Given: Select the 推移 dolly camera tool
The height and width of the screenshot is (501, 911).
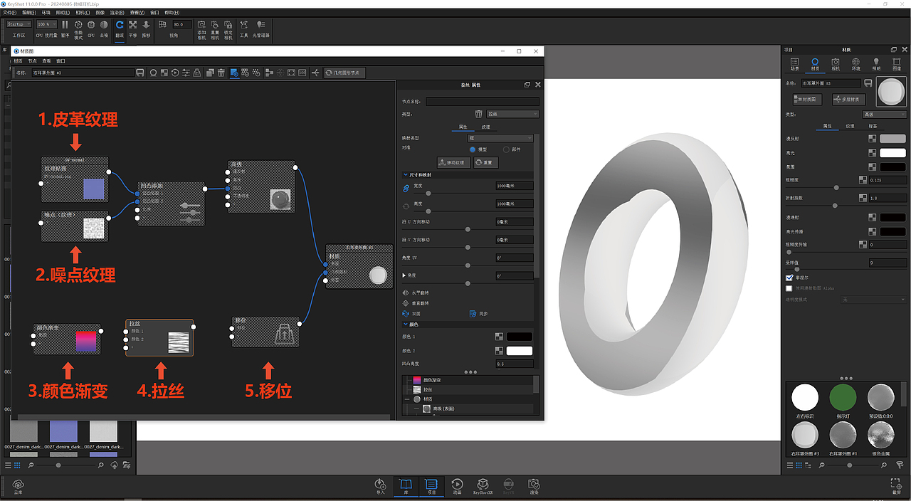Looking at the screenshot, I should click(146, 25).
